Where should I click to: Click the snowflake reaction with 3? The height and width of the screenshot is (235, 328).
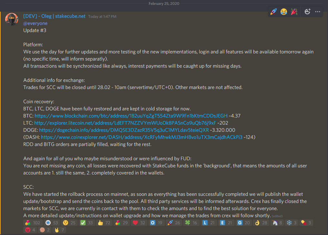(292, 223)
